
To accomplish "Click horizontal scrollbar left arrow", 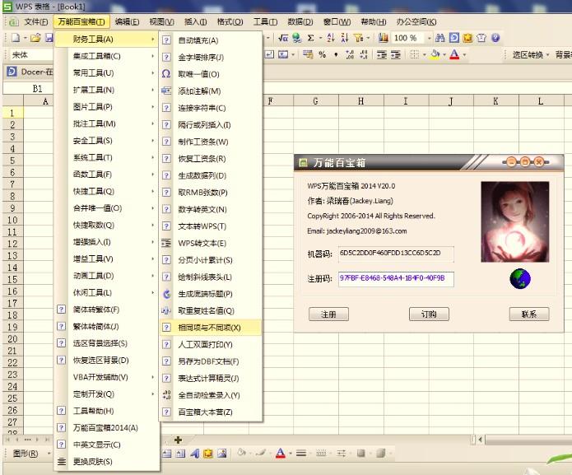I will point(481,440).
